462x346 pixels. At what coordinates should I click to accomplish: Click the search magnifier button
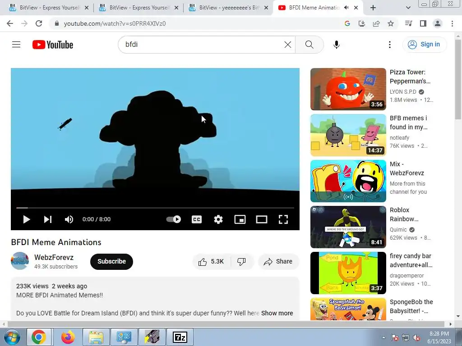(x=310, y=45)
